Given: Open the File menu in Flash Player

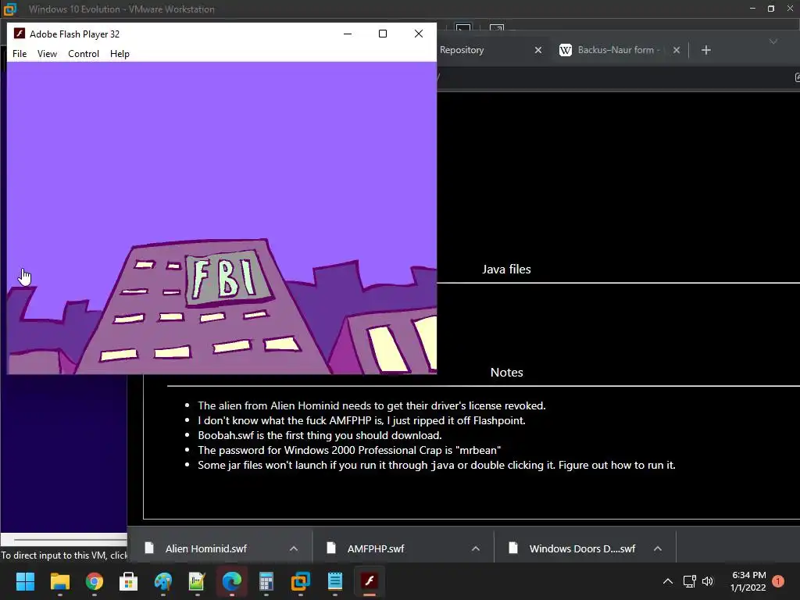Looking at the screenshot, I should (20, 54).
